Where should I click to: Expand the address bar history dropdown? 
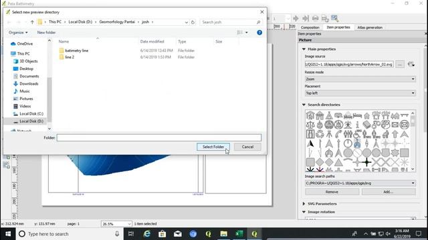(186, 22)
